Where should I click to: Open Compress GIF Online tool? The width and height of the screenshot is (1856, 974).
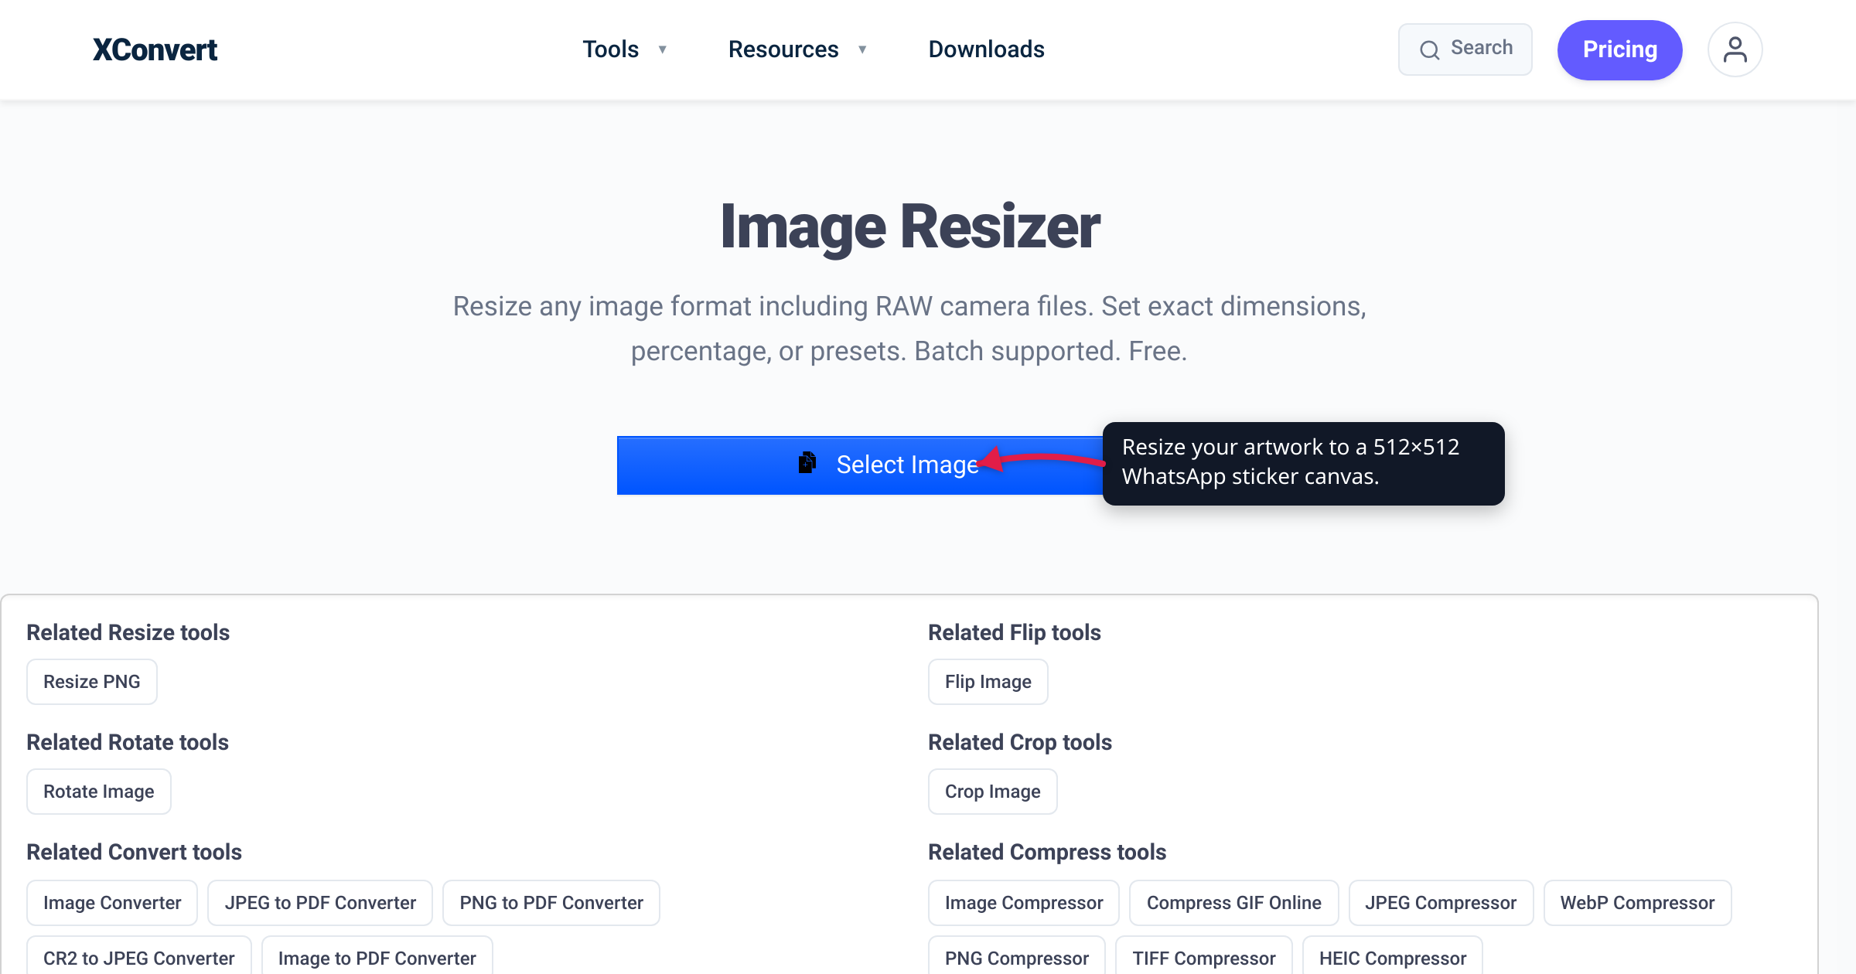[x=1234, y=903]
